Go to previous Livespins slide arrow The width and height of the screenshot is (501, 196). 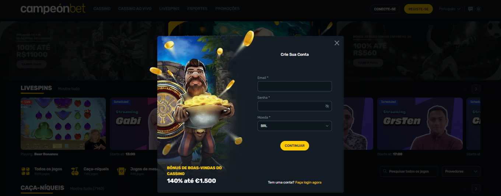465,89
